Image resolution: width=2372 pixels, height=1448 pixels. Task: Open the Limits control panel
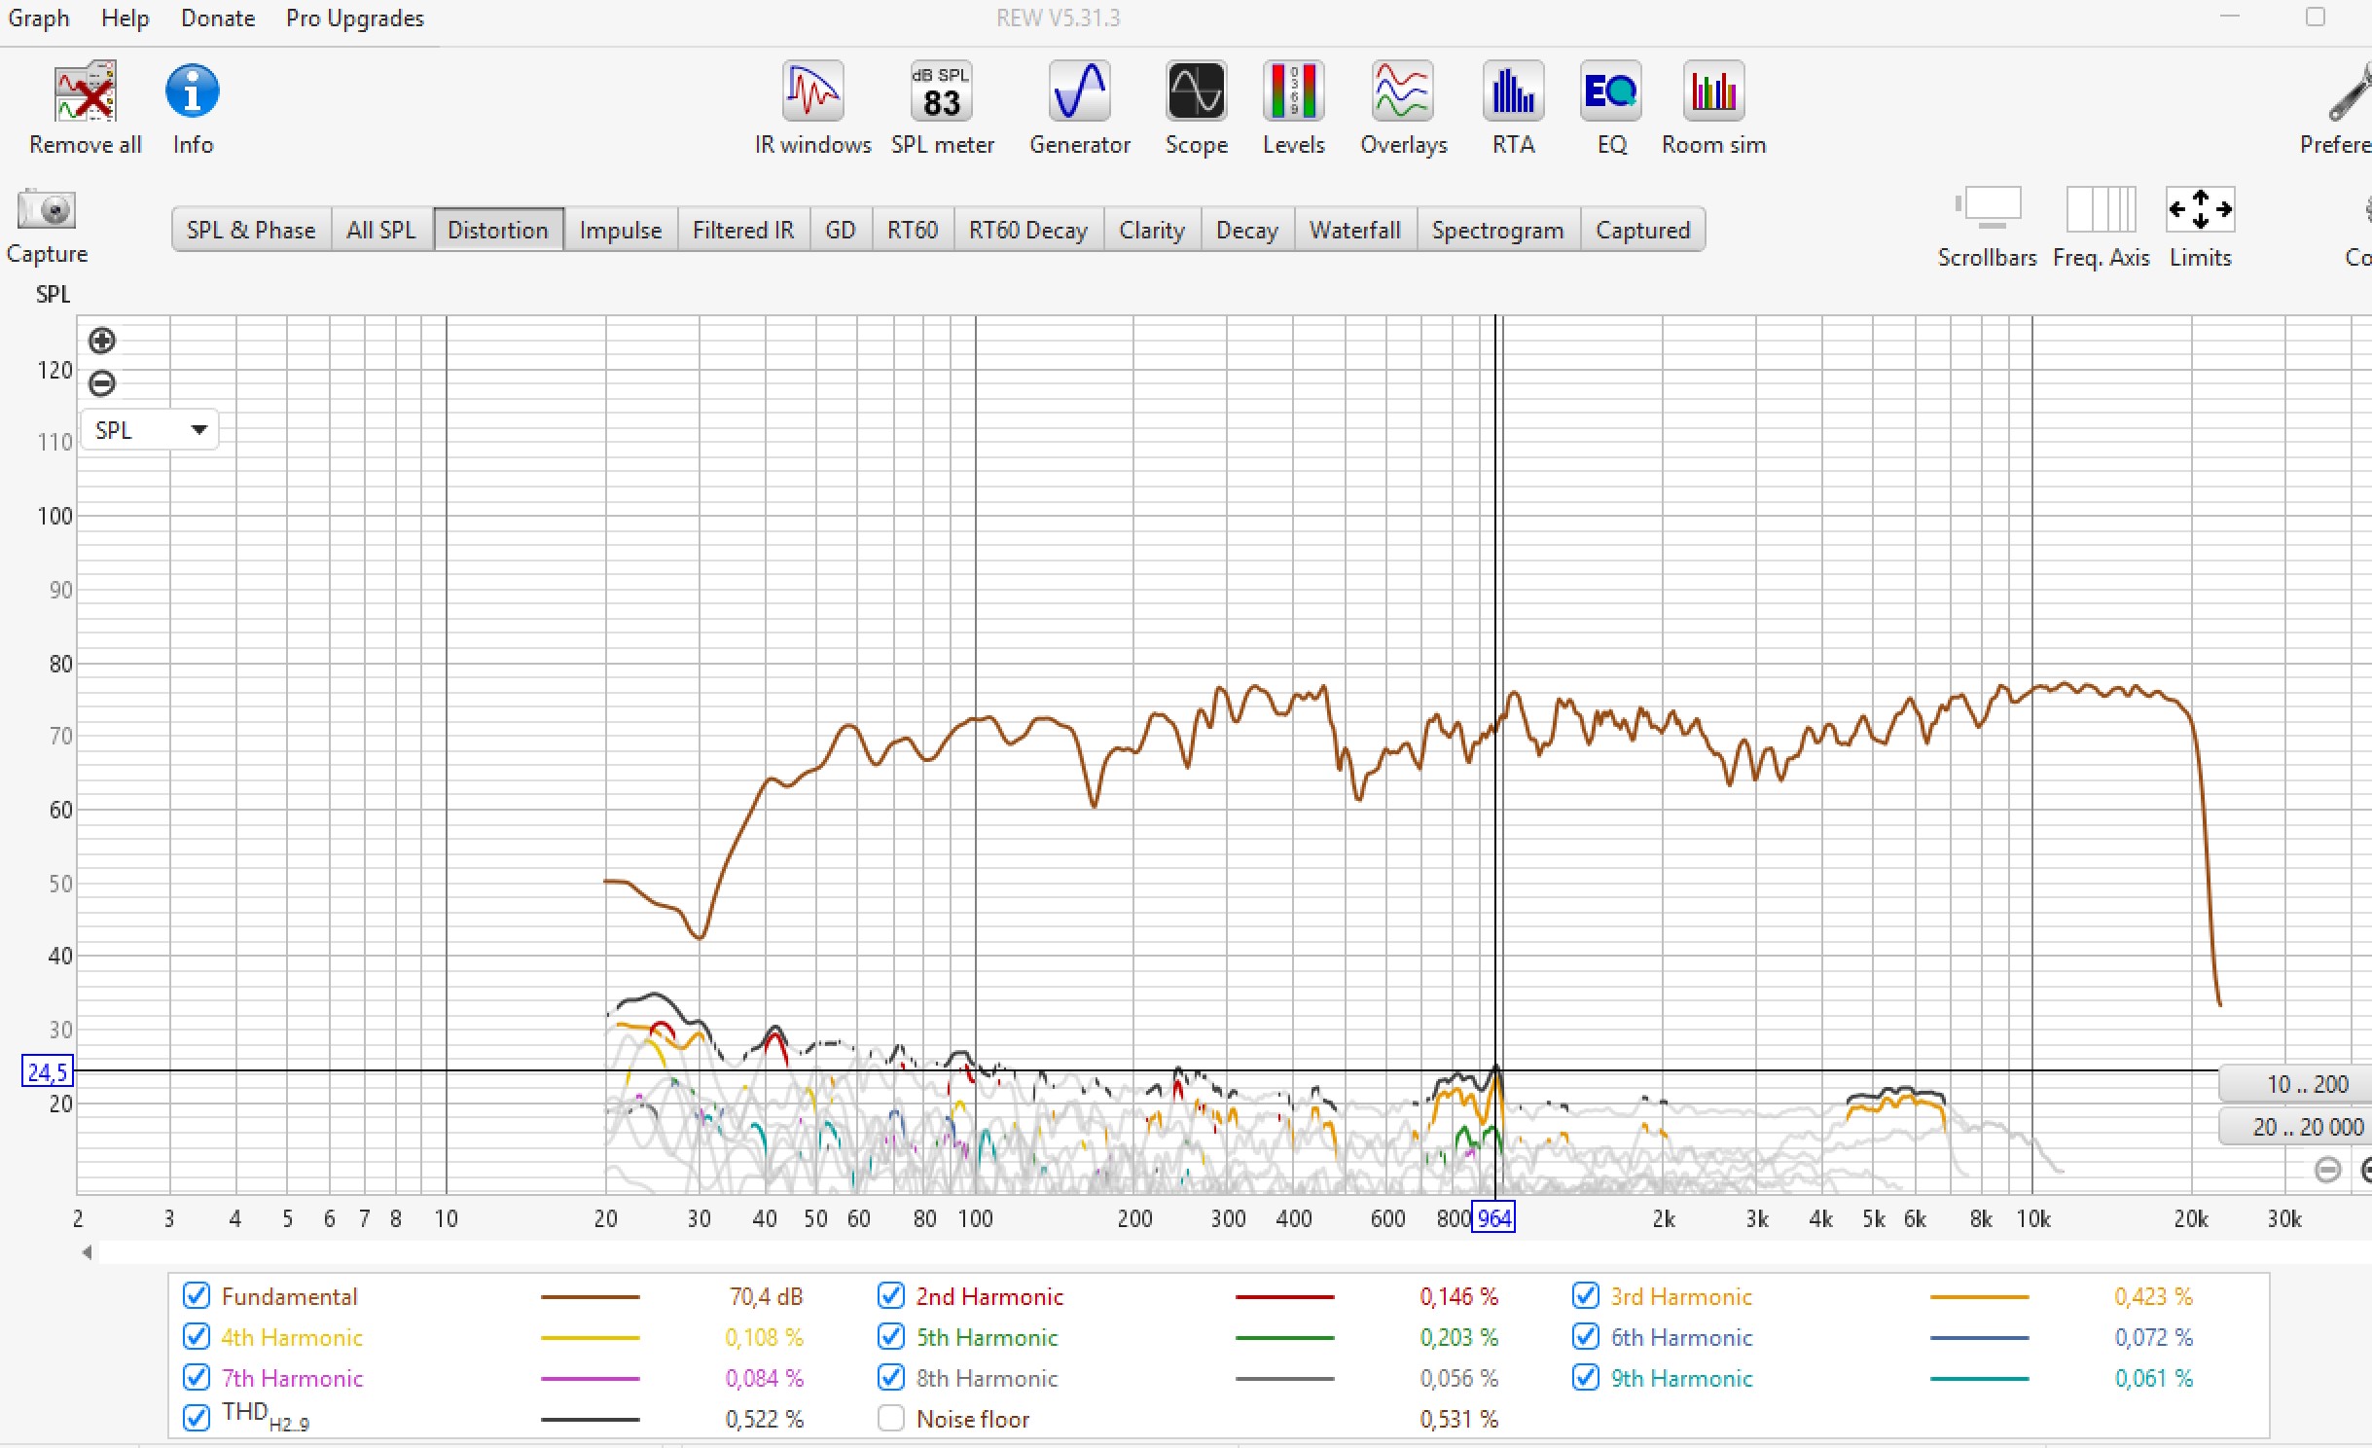tap(2200, 210)
